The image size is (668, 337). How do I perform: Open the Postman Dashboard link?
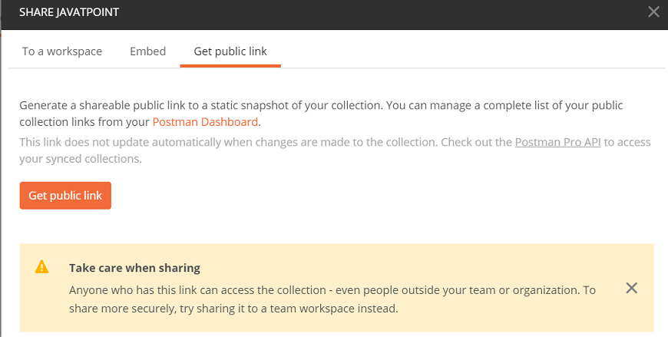point(205,122)
